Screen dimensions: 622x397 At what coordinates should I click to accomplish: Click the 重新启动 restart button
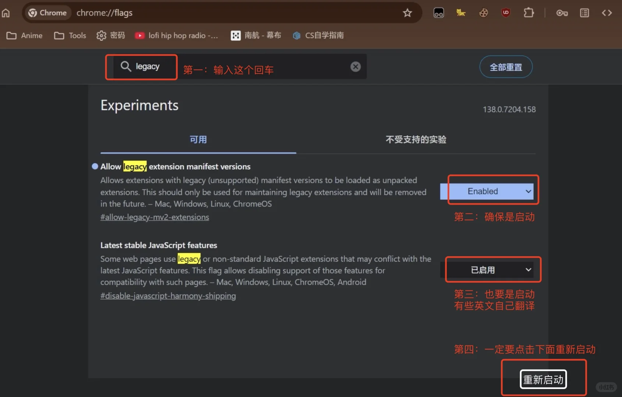click(x=543, y=379)
